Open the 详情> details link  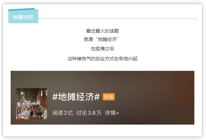(x=112, y=113)
